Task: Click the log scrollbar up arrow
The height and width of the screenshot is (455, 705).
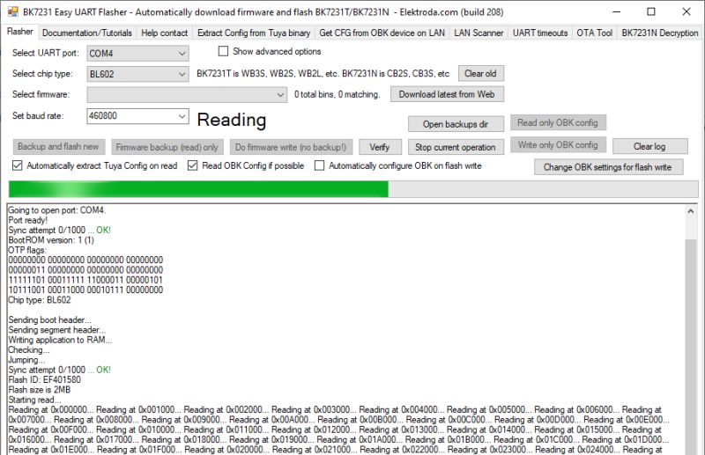Action: click(x=691, y=211)
